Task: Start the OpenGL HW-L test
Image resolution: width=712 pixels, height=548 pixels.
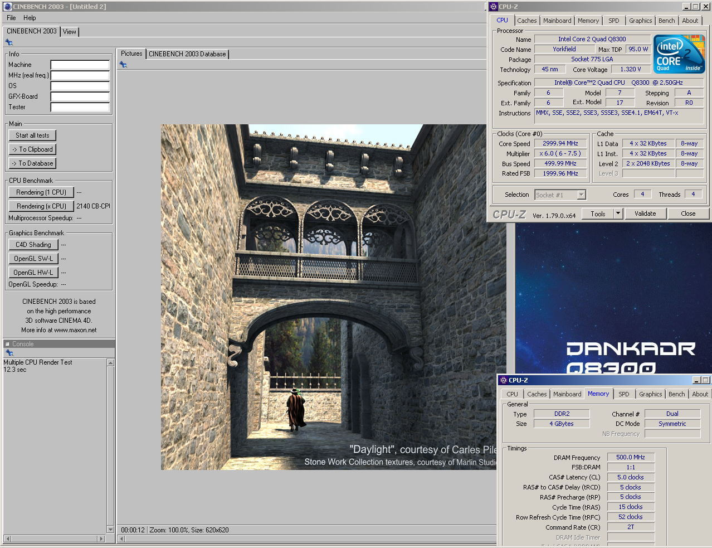Action: pyautogui.click(x=33, y=273)
